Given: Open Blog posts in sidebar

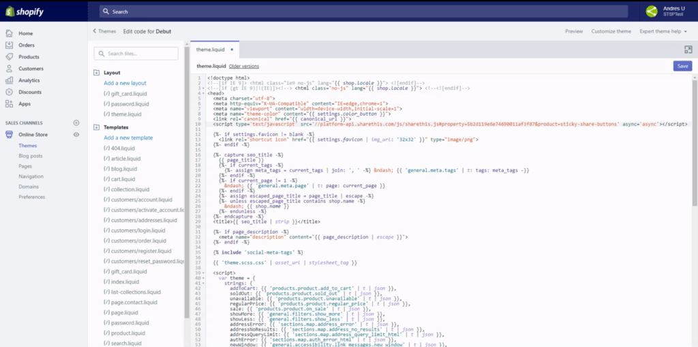Looking at the screenshot, I should 31,156.
